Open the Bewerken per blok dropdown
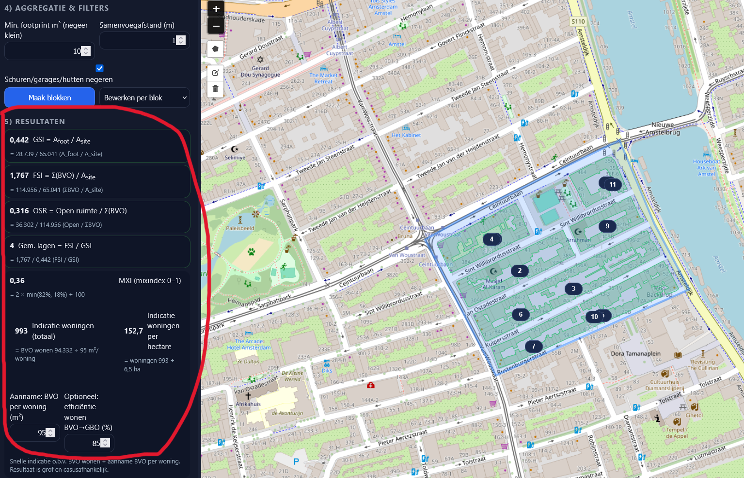This screenshot has height=478, width=744. [144, 98]
